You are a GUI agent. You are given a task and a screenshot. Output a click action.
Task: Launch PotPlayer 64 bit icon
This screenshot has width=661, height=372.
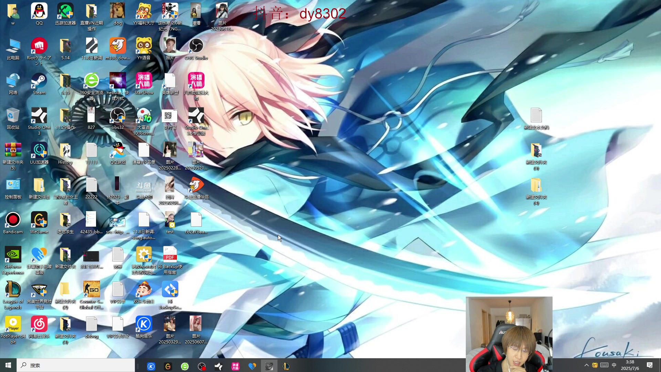[13, 324]
